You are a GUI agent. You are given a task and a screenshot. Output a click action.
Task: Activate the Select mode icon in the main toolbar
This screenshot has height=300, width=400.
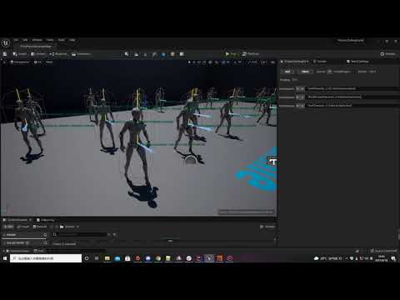[127, 54]
